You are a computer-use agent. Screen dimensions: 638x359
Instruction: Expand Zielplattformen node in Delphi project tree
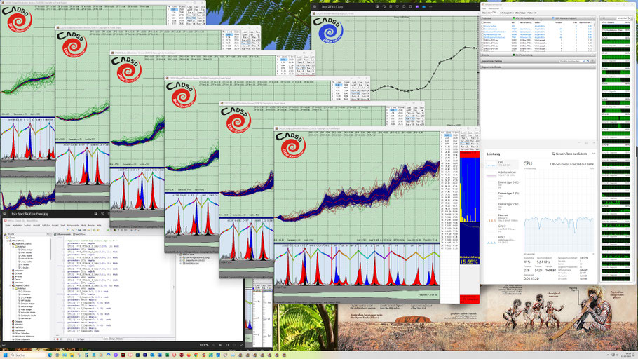coord(180,261)
